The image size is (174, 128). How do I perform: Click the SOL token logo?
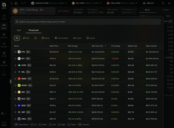19,72
